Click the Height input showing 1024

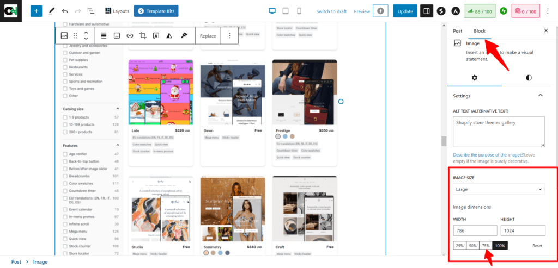(x=523, y=230)
